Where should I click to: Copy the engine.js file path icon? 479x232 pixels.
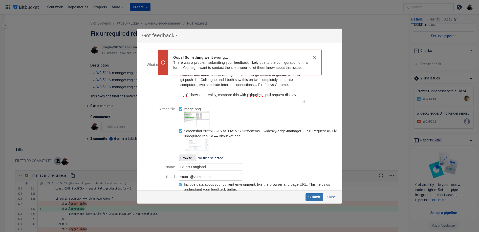coord(73,176)
